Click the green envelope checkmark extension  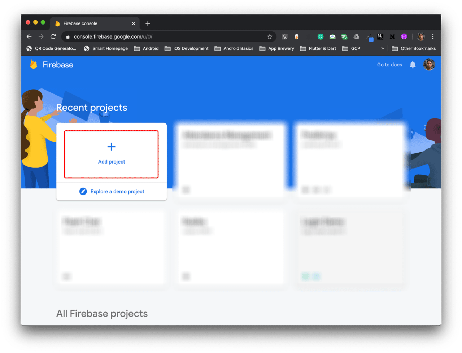coord(332,36)
